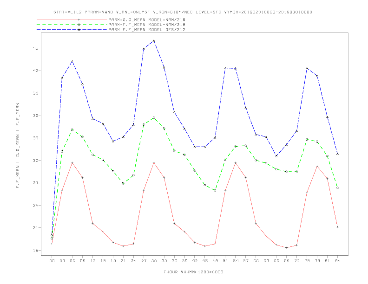Click y-axis tick label 42

[x=35, y=71]
